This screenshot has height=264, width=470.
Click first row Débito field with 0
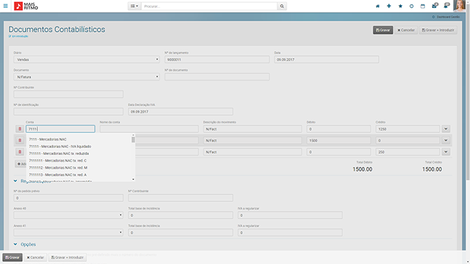339,129
